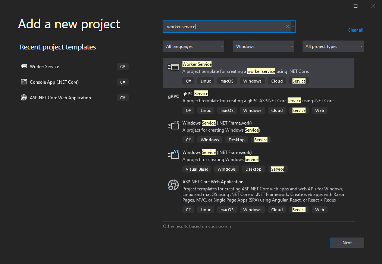Click recent Worker Service template icon
Image resolution: width=382 pixels, height=264 pixels.
coord(24,67)
